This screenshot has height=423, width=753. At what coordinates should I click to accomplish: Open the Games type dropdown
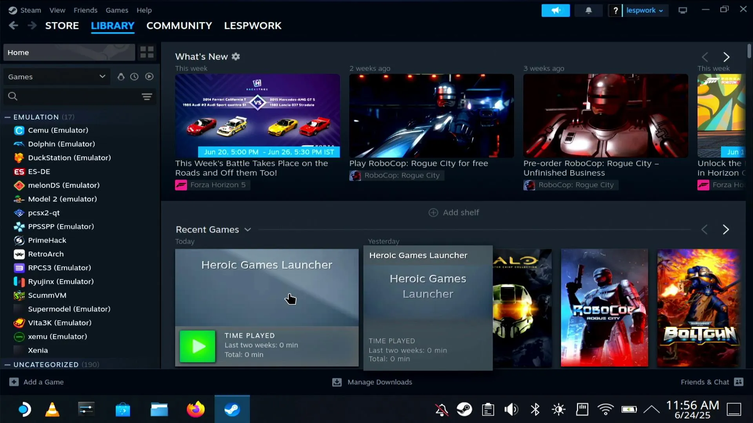pos(57,77)
